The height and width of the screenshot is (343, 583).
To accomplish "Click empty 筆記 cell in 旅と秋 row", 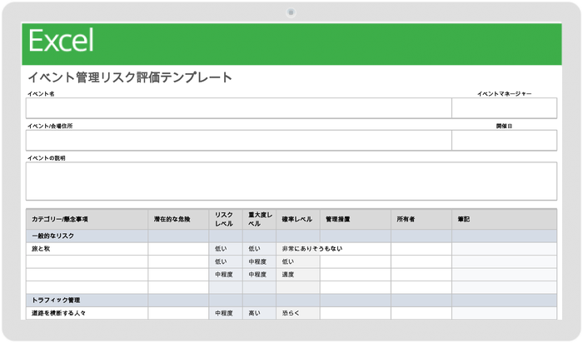I will [504, 249].
